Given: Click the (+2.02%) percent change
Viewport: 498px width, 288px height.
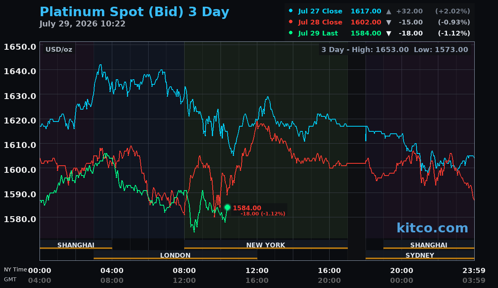Looking at the screenshot, I should coord(453,11).
